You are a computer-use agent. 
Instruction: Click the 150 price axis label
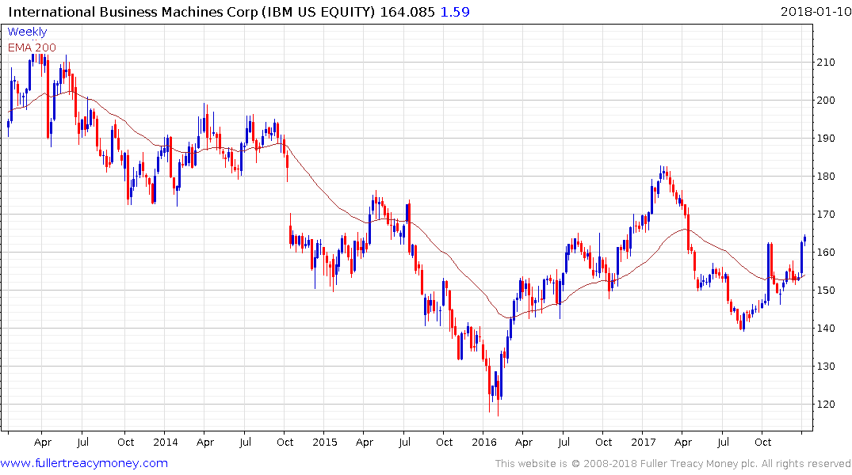[826, 291]
